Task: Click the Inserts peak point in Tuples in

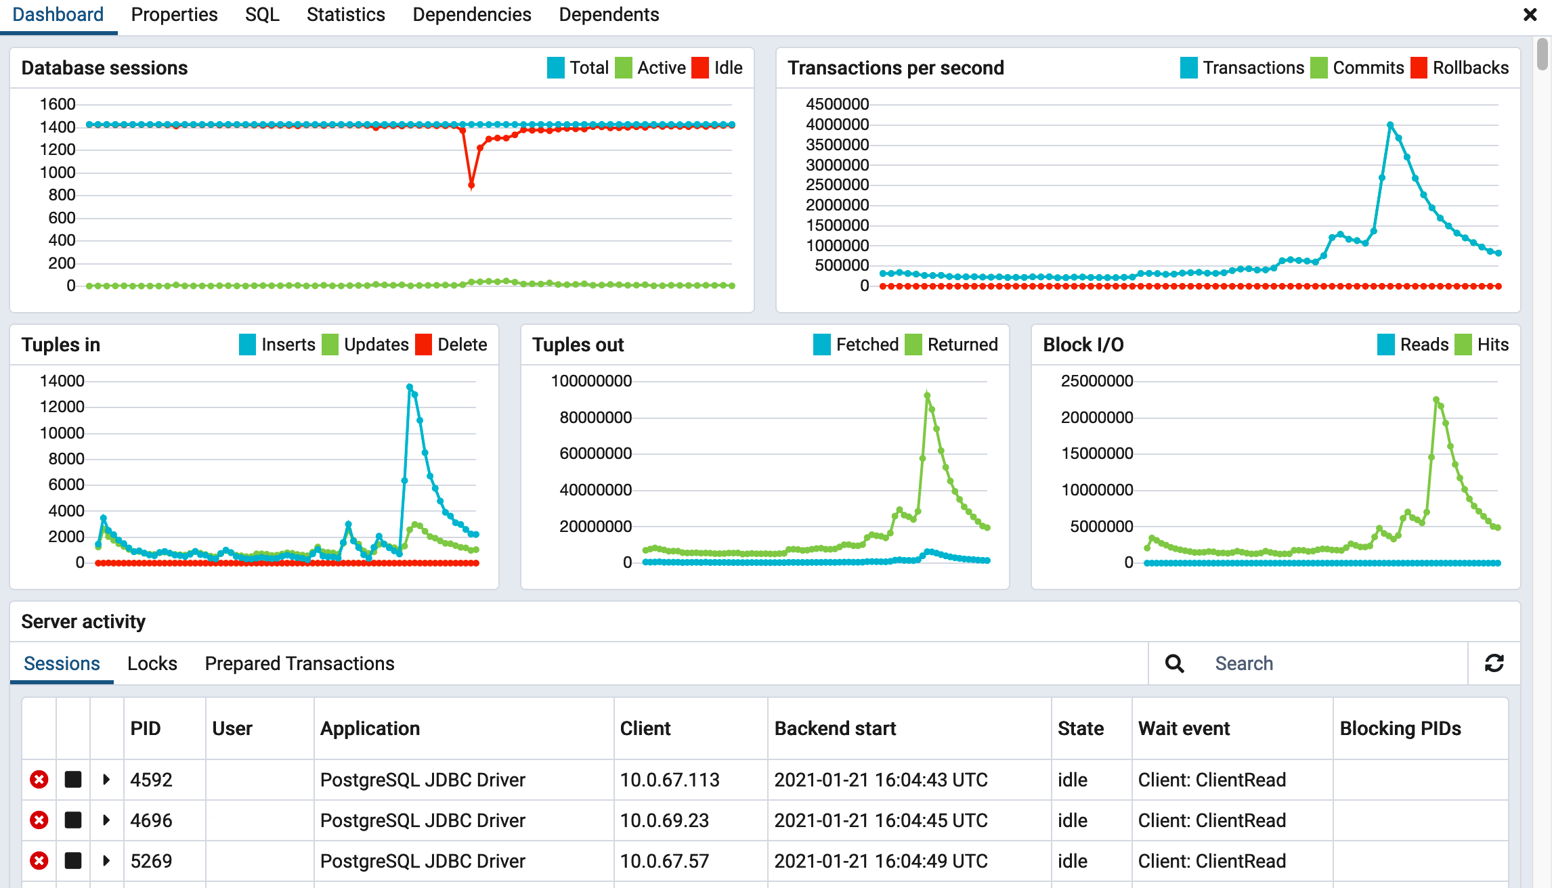Action: point(409,387)
